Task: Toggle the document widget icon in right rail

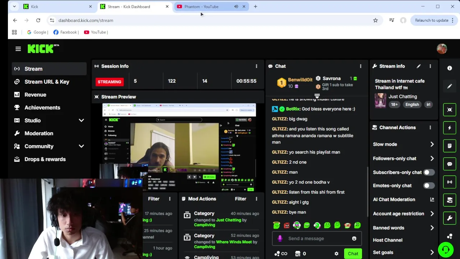Action: [x=450, y=146]
